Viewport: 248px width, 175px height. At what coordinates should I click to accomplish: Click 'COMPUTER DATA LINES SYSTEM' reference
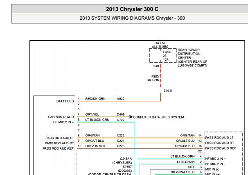pyautogui.click(x=158, y=117)
